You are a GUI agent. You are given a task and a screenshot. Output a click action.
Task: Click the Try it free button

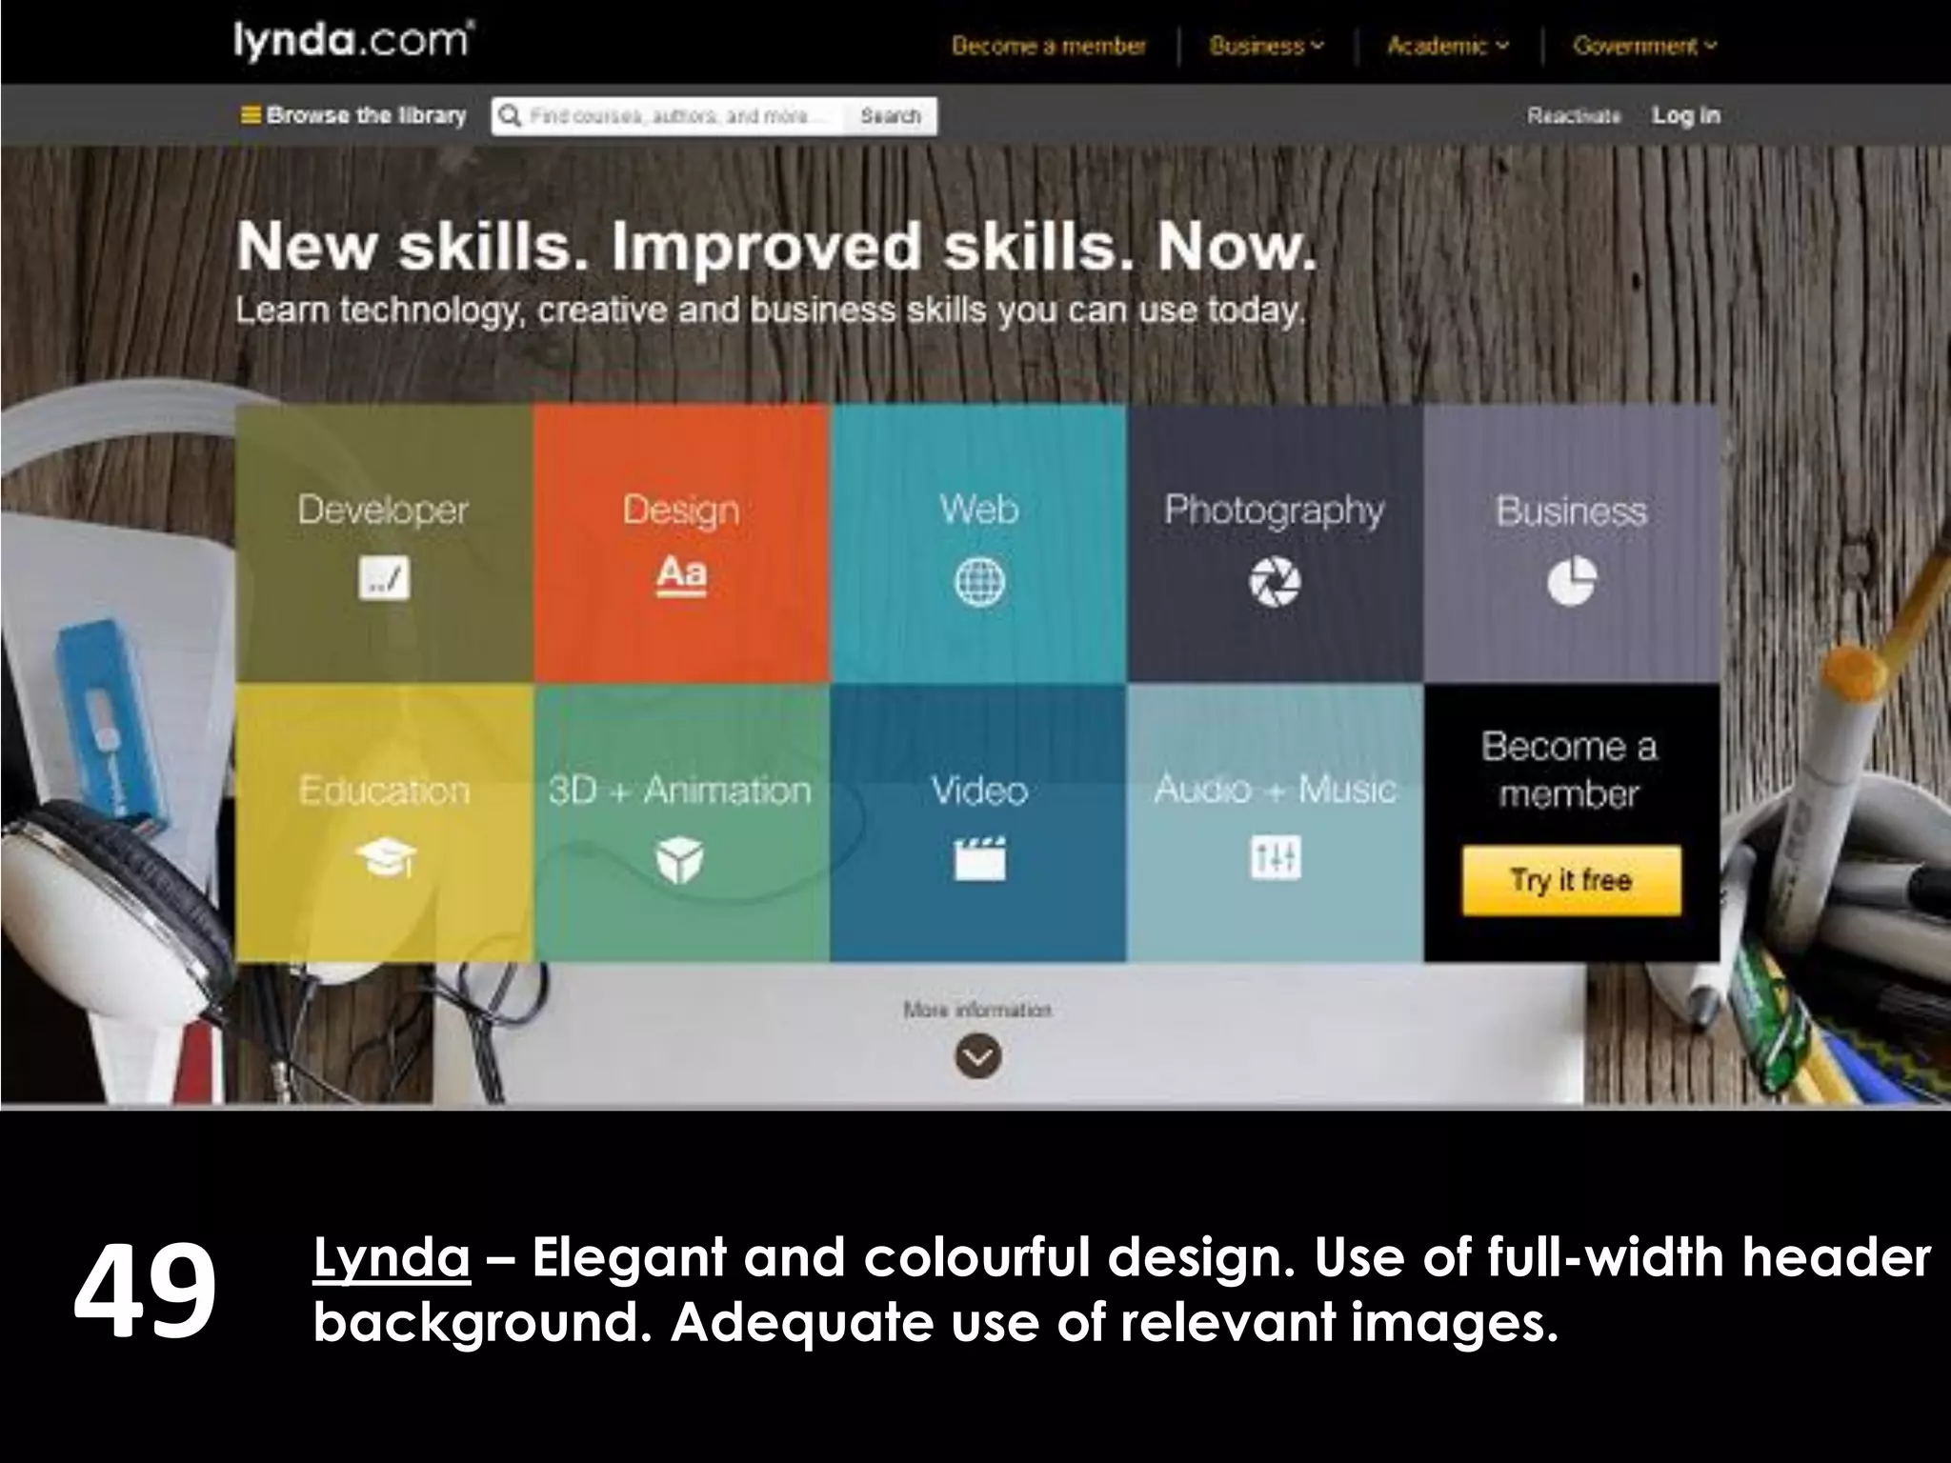pos(1572,880)
